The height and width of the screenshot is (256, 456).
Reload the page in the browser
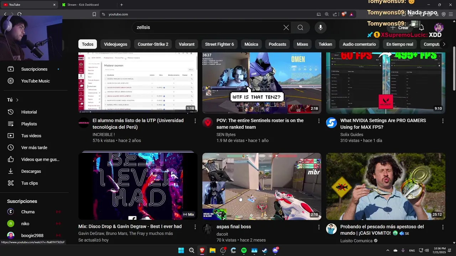click(x=20, y=14)
